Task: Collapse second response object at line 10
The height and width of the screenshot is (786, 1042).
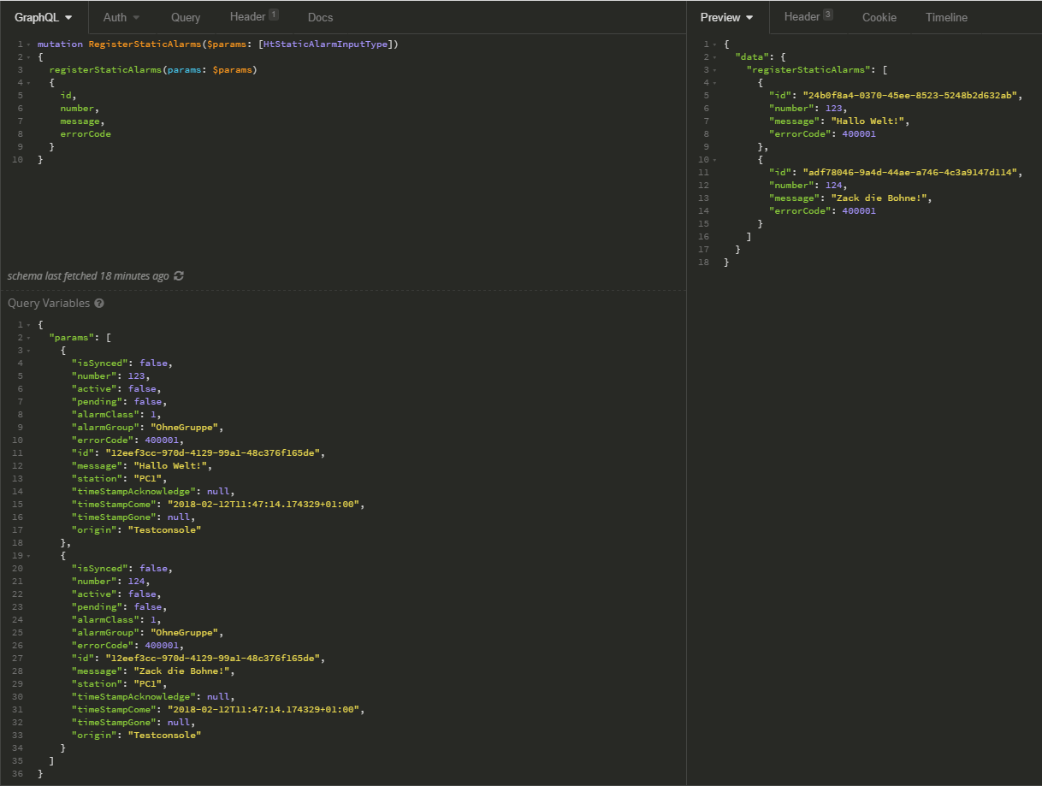Action: [x=714, y=160]
